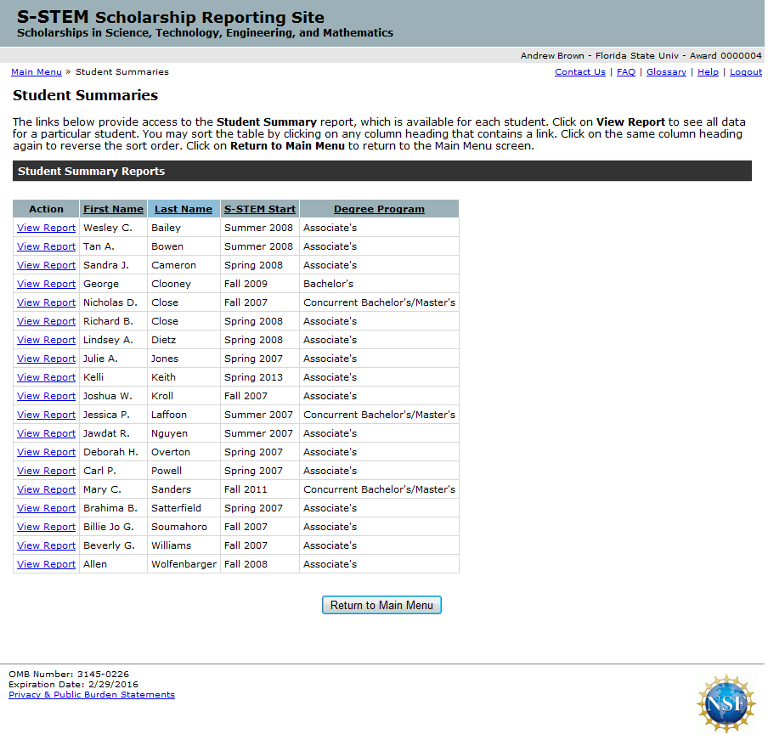
Task: View Report for Joshua W. Kroll
Action: (46, 396)
